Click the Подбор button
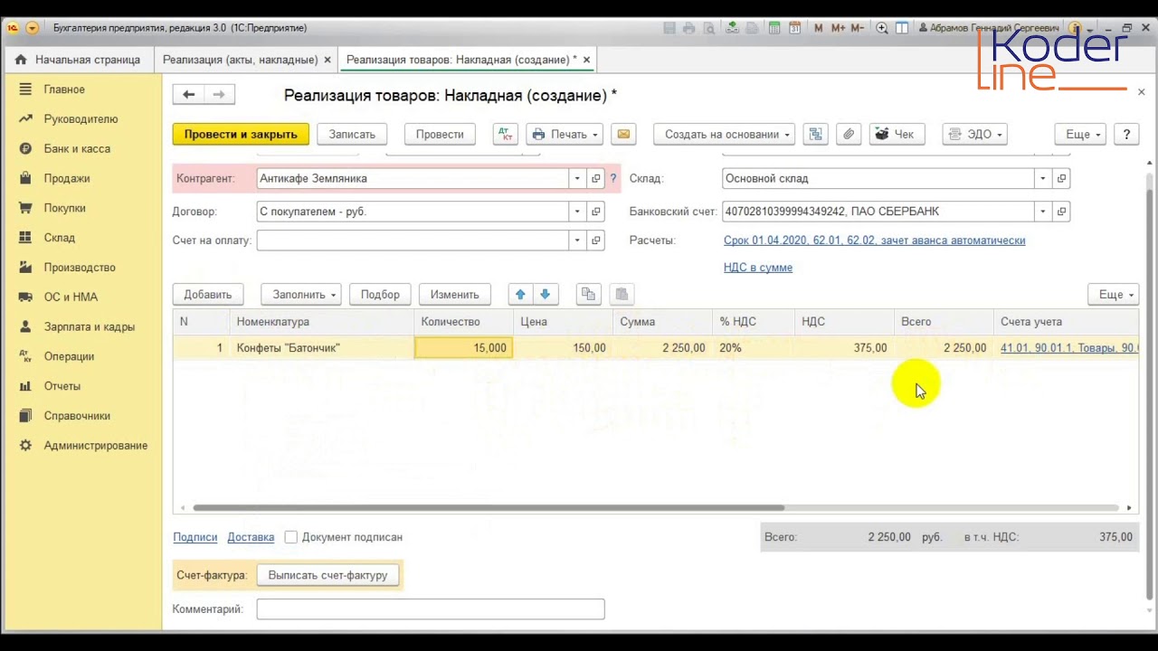Screen dimensions: 1158x651 pos(380,295)
